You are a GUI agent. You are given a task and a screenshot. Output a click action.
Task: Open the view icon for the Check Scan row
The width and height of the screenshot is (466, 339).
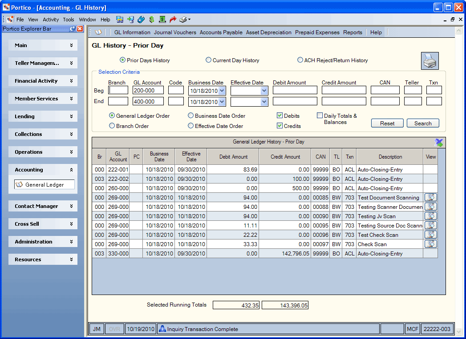(431, 244)
